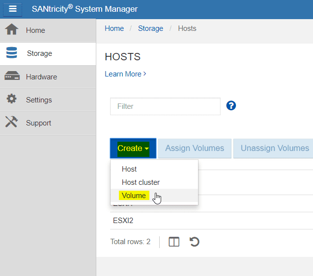Toggle the Create dropdown button
The height and width of the screenshot is (276, 313).
[x=133, y=148]
